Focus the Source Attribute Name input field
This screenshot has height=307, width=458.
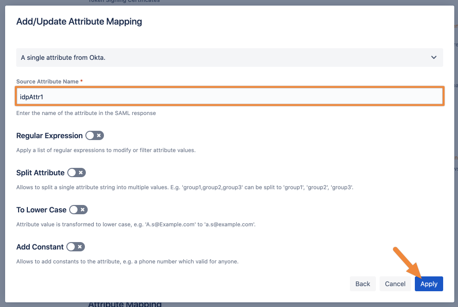tap(229, 96)
